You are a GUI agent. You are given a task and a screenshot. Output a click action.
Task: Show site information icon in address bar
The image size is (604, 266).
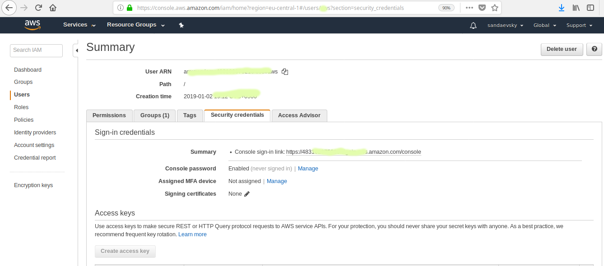click(x=120, y=8)
